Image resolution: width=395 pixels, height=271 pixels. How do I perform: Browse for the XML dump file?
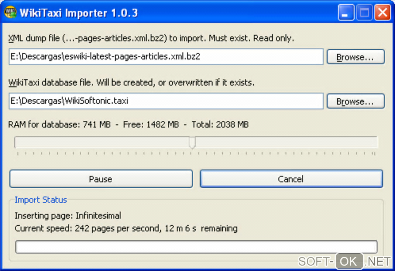(x=355, y=57)
